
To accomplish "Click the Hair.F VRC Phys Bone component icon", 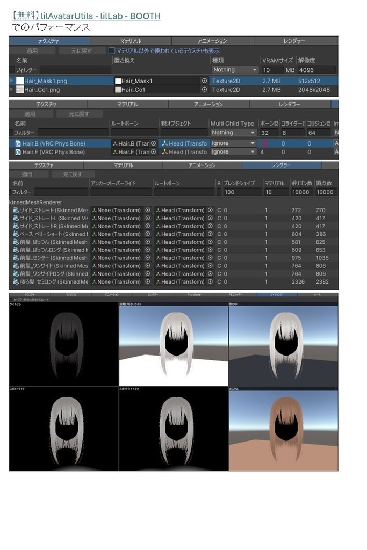I will (x=18, y=152).
